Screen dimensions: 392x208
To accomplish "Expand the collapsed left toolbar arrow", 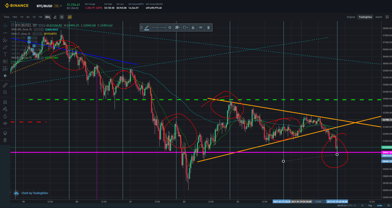I will pyautogui.click(x=10, y=192).
